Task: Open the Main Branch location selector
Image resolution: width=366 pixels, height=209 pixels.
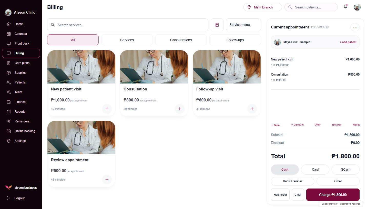Action: coord(263,7)
